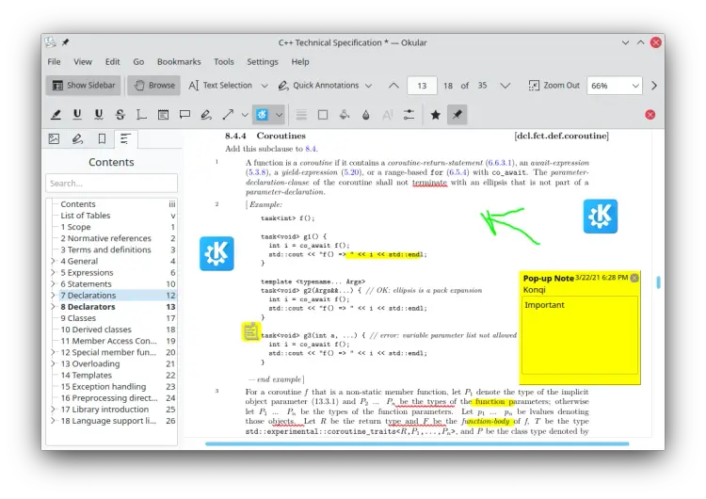Select the Arrow annotation tool

pyautogui.click(x=228, y=115)
